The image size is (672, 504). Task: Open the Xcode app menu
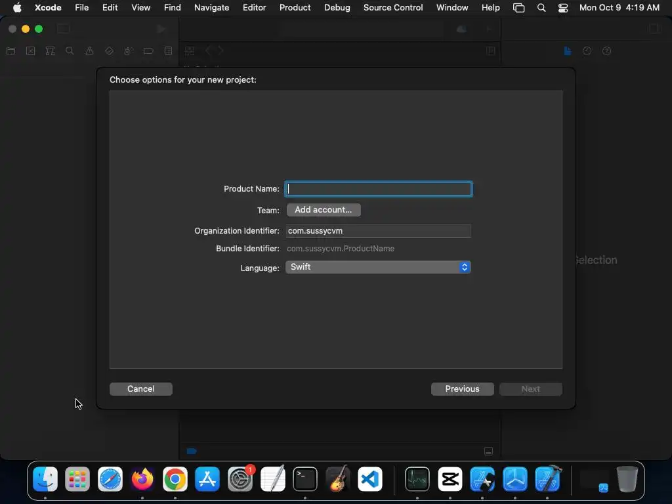(x=48, y=7)
